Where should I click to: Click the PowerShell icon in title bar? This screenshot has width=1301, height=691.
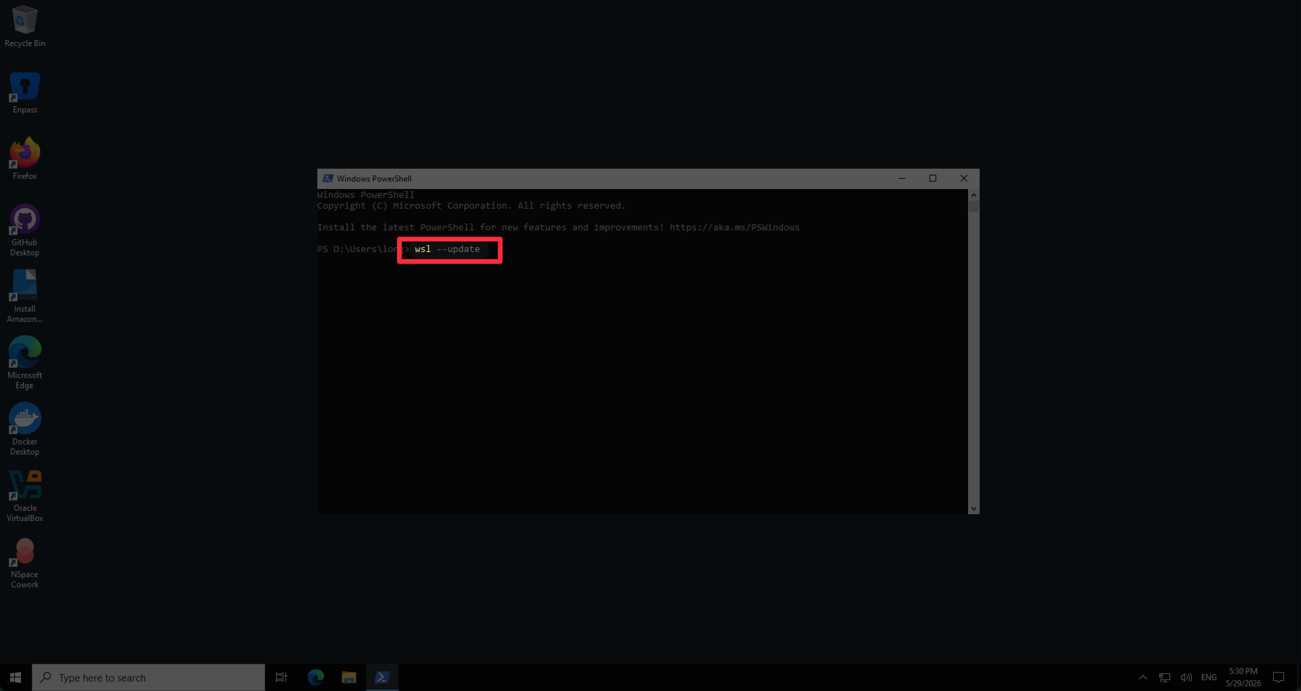pyautogui.click(x=328, y=179)
